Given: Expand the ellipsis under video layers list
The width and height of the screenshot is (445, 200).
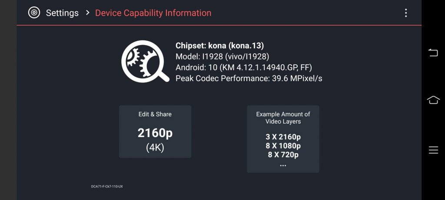Looking at the screenshot, I should coord(283,165).
